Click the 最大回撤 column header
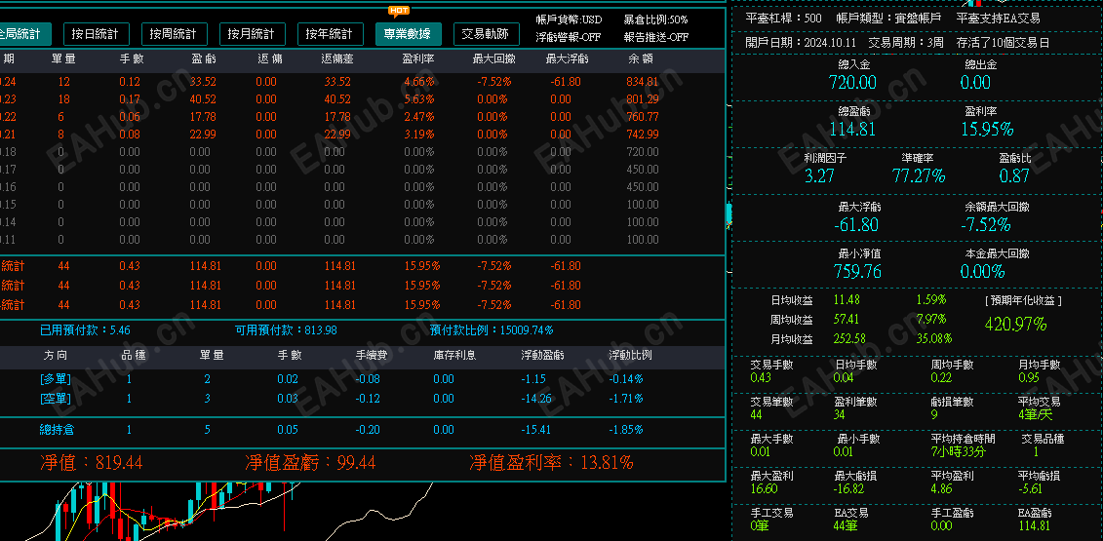This screenshot has width=1103, height=541. [493, 59]
